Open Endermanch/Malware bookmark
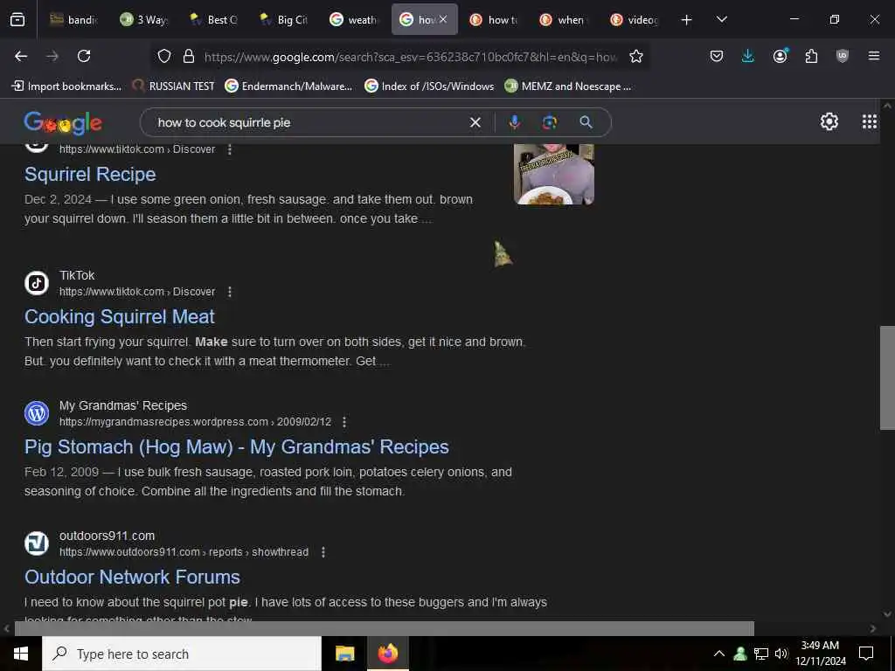895x671 pixels. tap(288, 86)
